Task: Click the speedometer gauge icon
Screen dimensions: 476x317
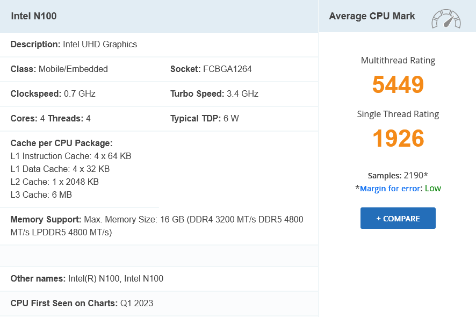Action: [x=446, y=19]
